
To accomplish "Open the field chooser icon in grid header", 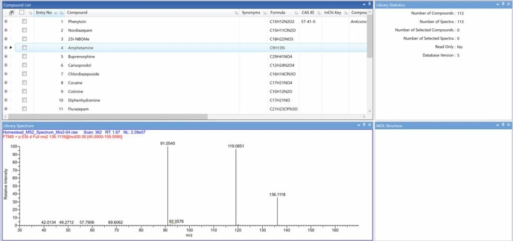I will tap(11, 13).
